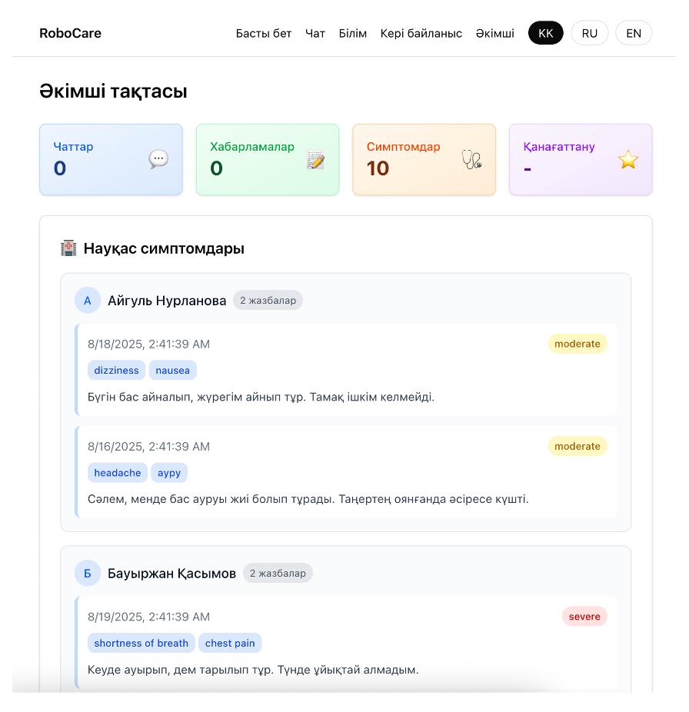The width and height of the screenshot is (689, 712).
Task: Click the Қанағаттану statistics card
Action: (x=581, y=159)
